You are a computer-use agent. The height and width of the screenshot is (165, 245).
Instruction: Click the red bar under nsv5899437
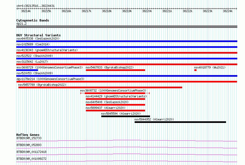pyautogui.click(x=115, y=111)
